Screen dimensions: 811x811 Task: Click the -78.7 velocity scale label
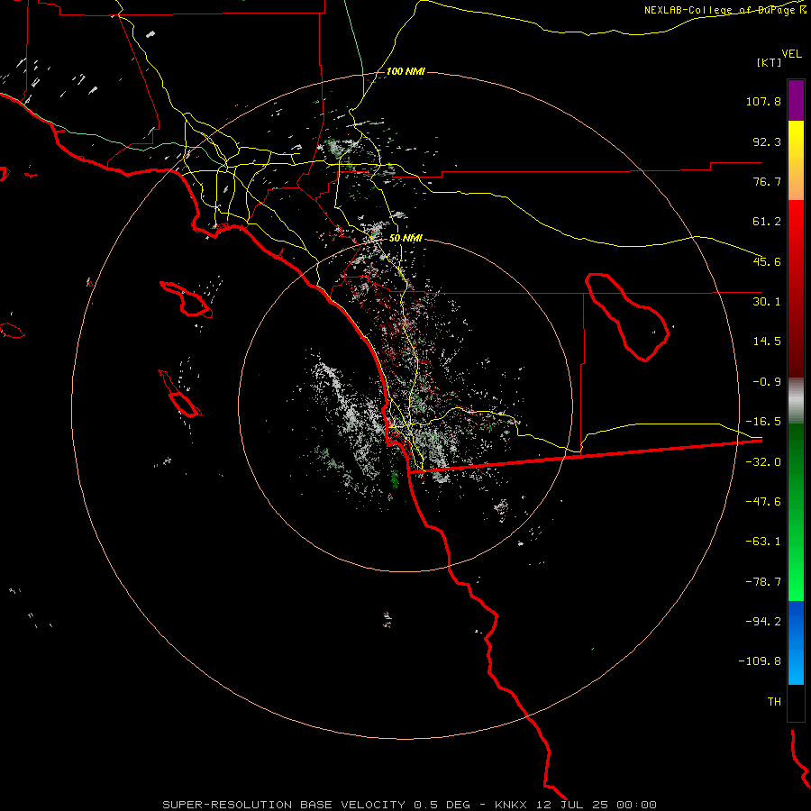(763, 582)
